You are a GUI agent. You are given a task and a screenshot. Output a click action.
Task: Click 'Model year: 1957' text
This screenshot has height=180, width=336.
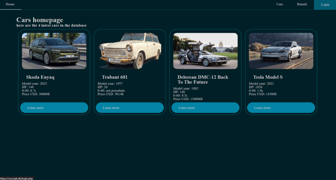pyautogui.click(x=110, y=84)
